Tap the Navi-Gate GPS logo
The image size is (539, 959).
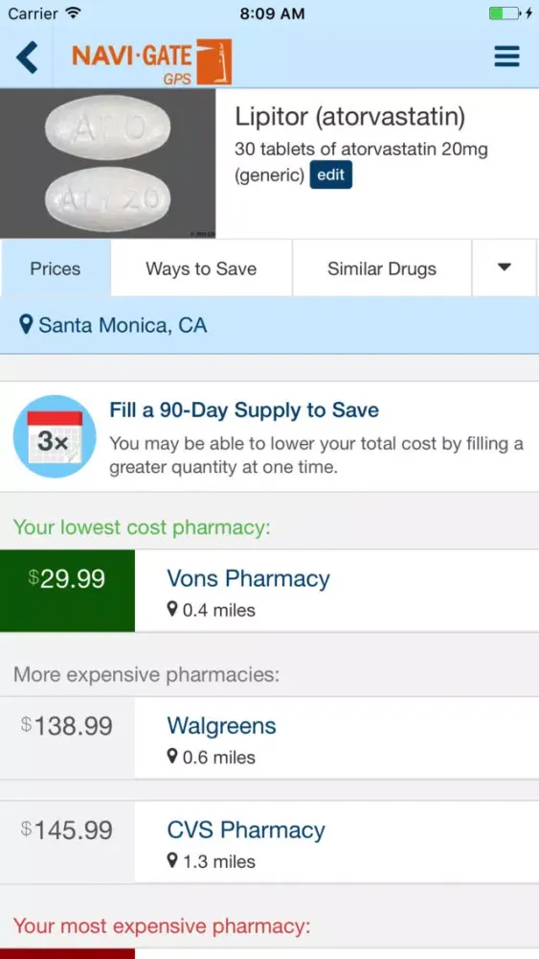click(152, 61)
